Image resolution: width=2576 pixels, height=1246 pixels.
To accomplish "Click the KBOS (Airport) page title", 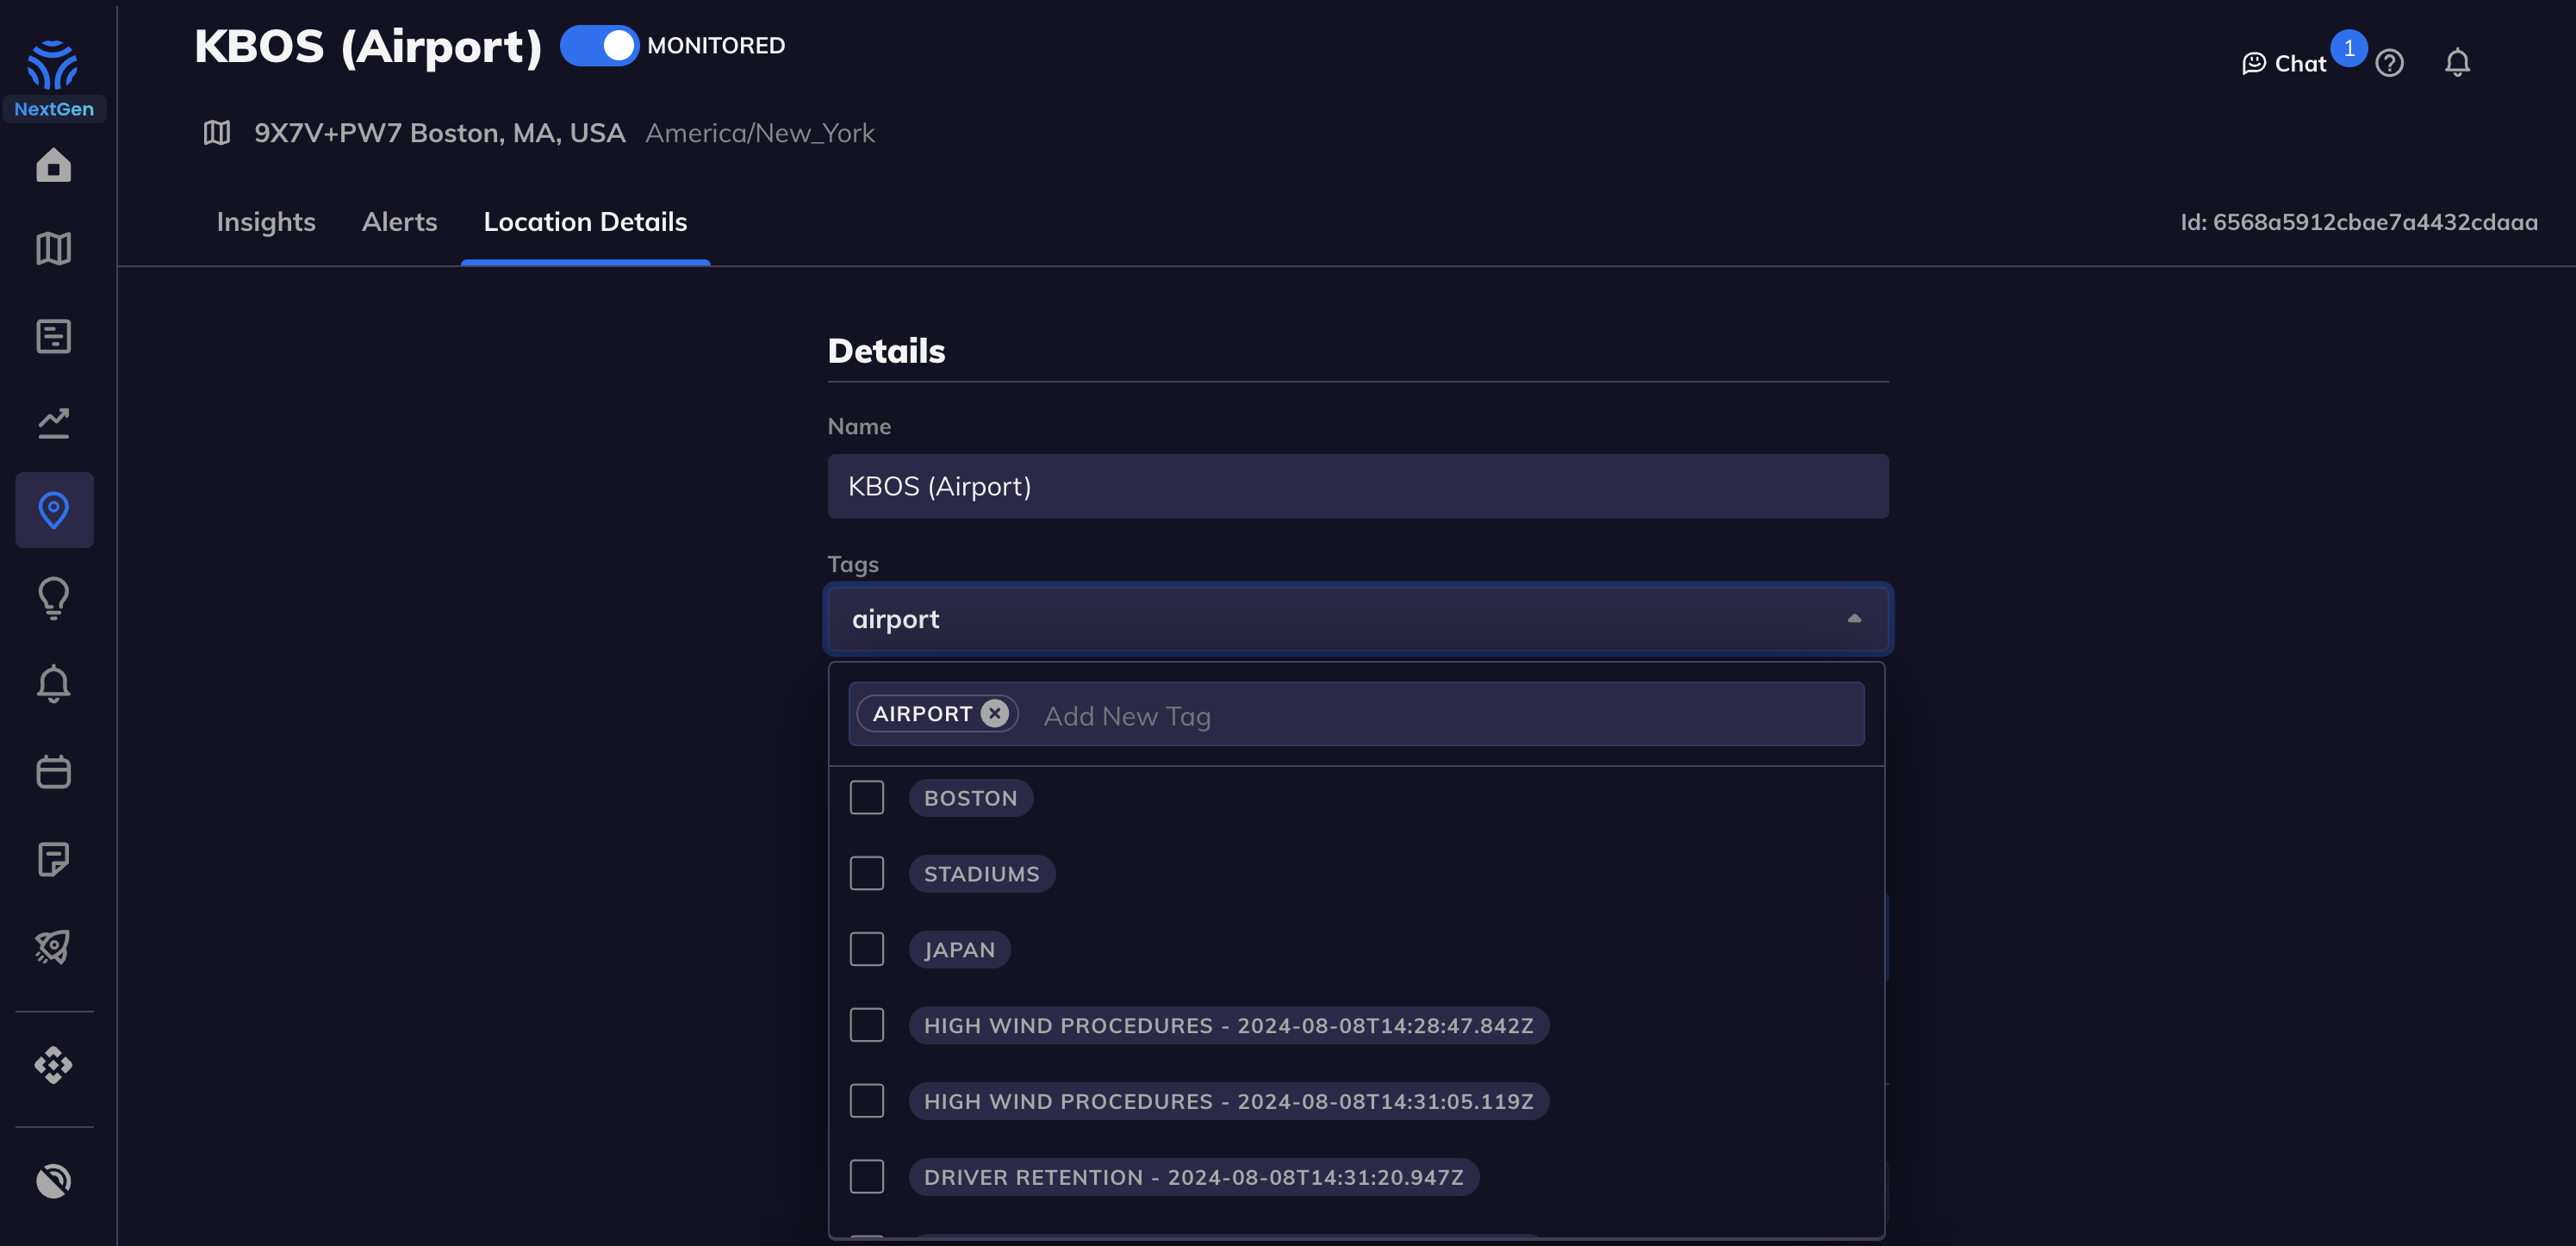I will coord(368,46).
